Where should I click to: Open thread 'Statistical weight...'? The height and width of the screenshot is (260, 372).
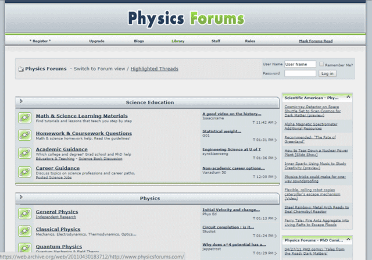pos(221,131)
